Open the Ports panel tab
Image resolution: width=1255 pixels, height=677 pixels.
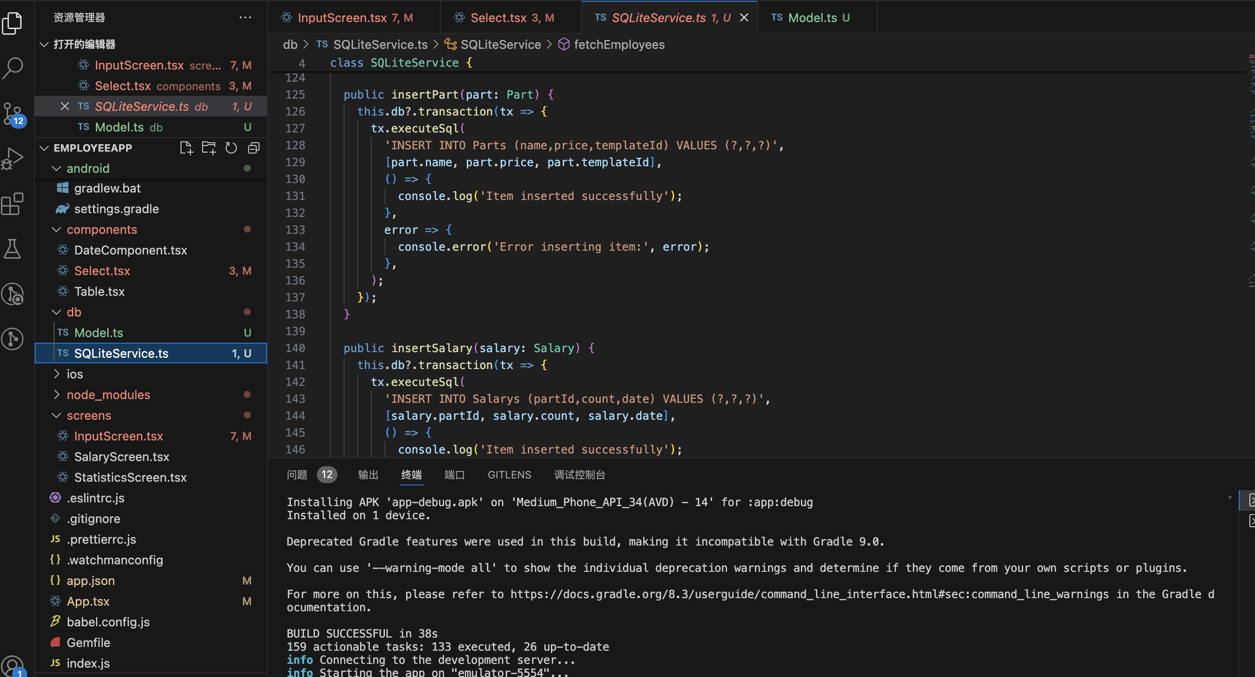click(454, 475)
